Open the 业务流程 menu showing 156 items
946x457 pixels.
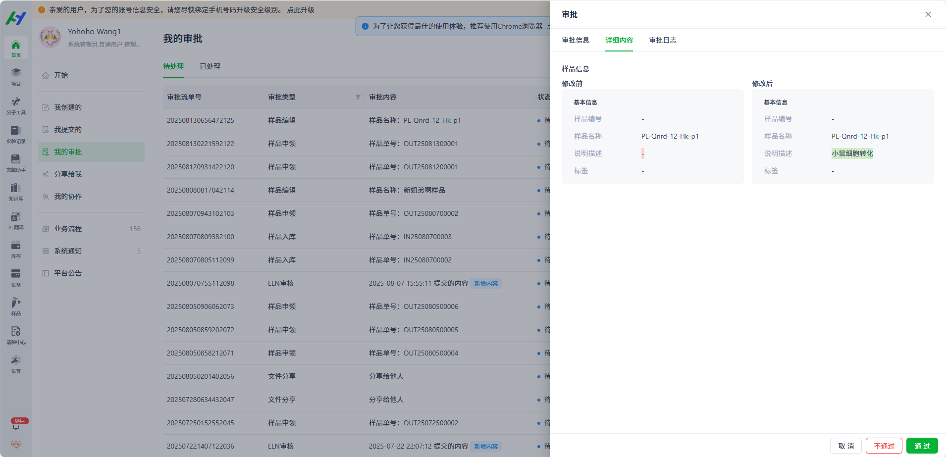(x=67, y=228)
